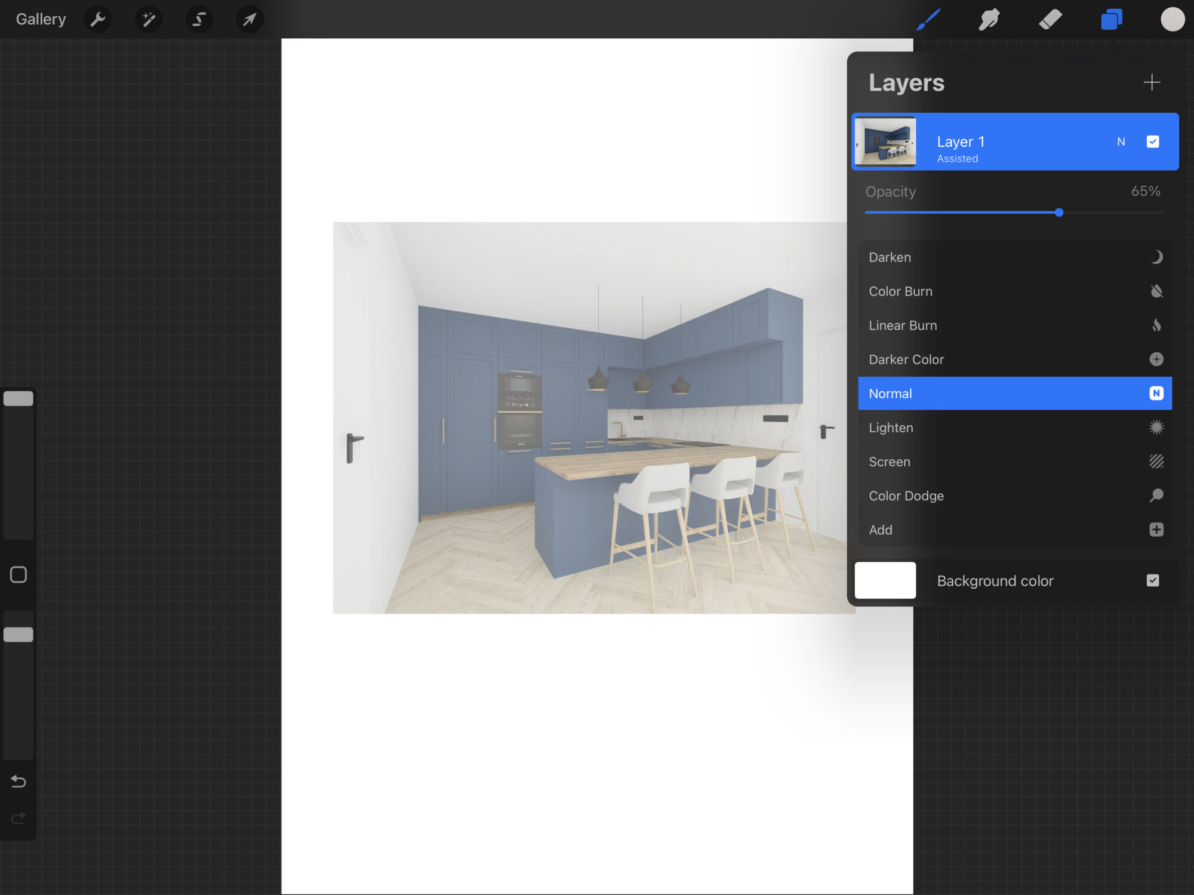Click the square modify button on sidebar
This screenshot has height=895, width=1194.
pos(19,574)
